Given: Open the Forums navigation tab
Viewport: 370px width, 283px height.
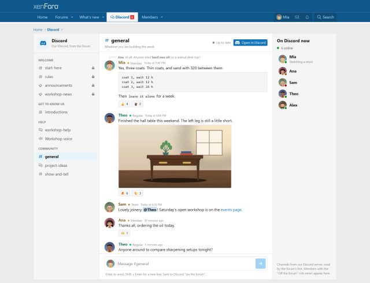Looking at the screenshot, I should (x=61, y=17).
